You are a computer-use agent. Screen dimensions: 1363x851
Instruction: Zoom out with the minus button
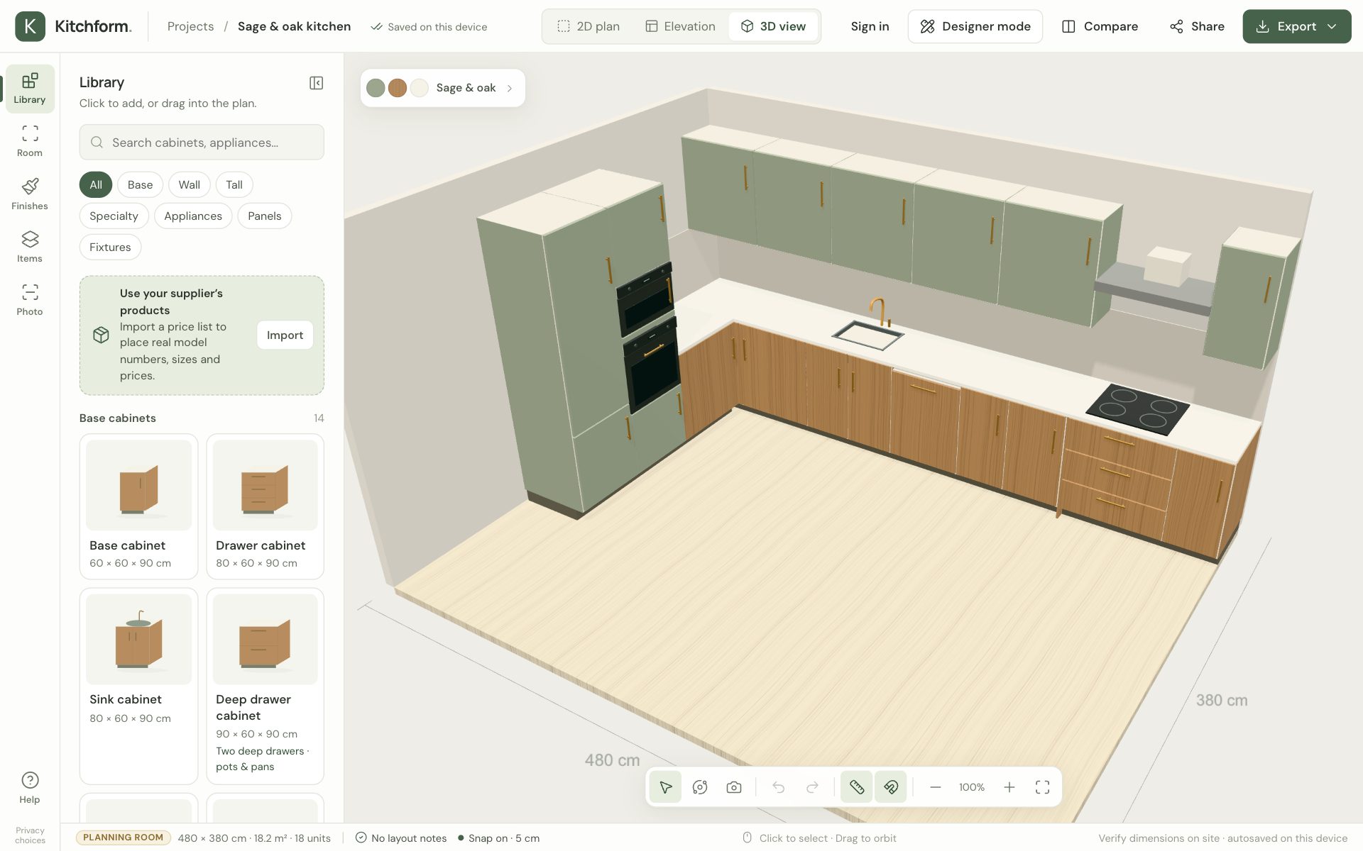click(936, 787)
